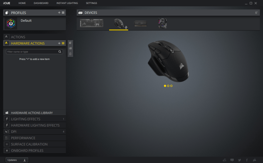The width and height of the screenshot is (263, 163).
Task: Select the keyboard device thumbnail
Action: (91, 23)
